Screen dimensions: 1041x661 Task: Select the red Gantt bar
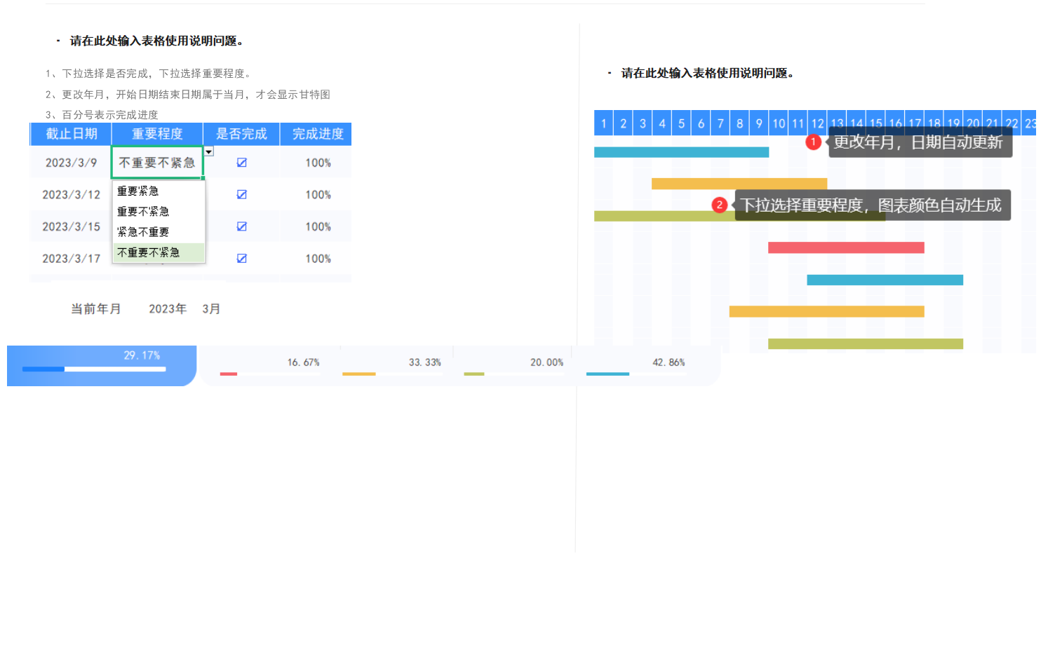pyautogui.click(x=846, y=247)
